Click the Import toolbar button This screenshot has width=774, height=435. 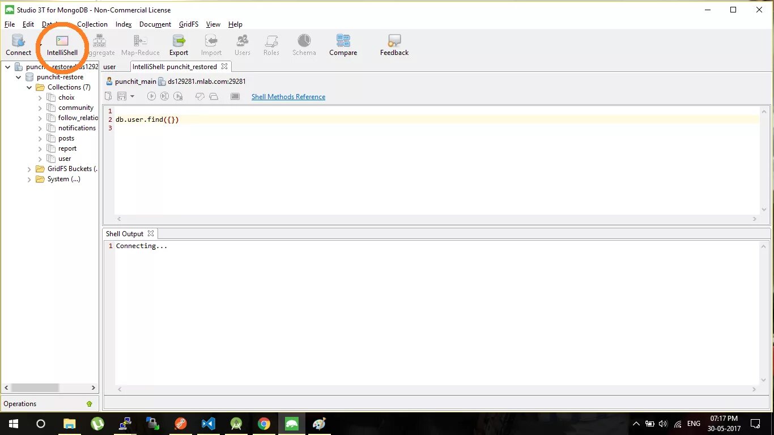211,45
